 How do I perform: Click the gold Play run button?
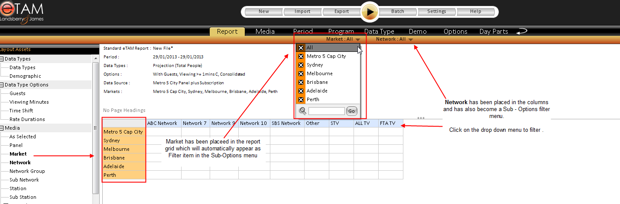(370, 12)
